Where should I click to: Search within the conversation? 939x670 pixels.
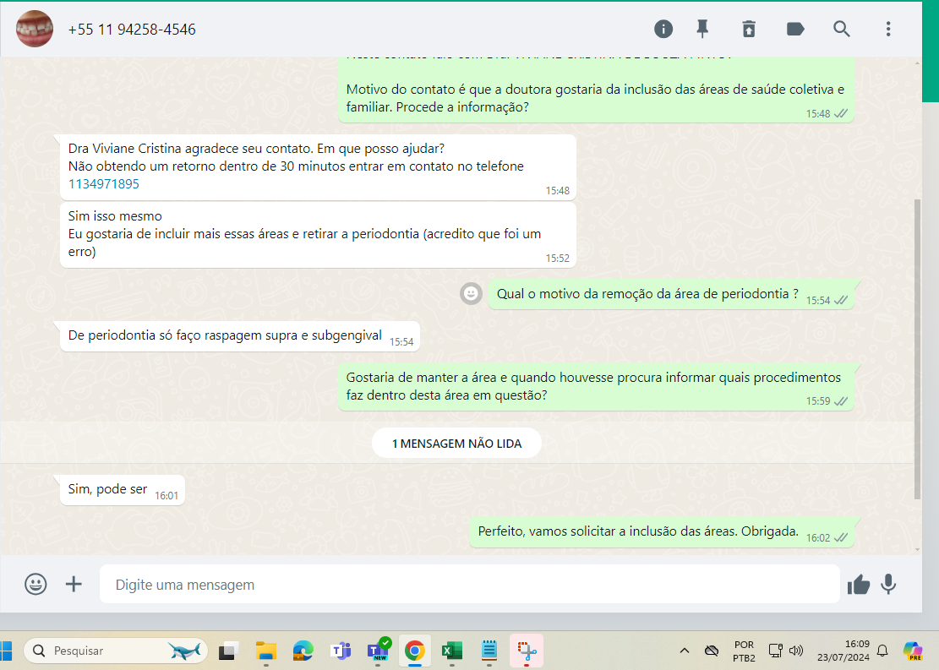[x=842, y=29]
